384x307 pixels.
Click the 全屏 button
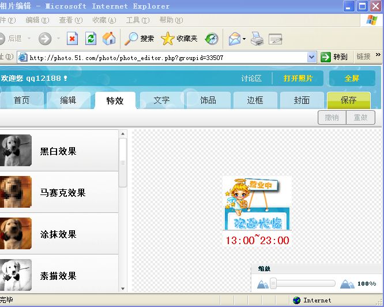(352, 78)
